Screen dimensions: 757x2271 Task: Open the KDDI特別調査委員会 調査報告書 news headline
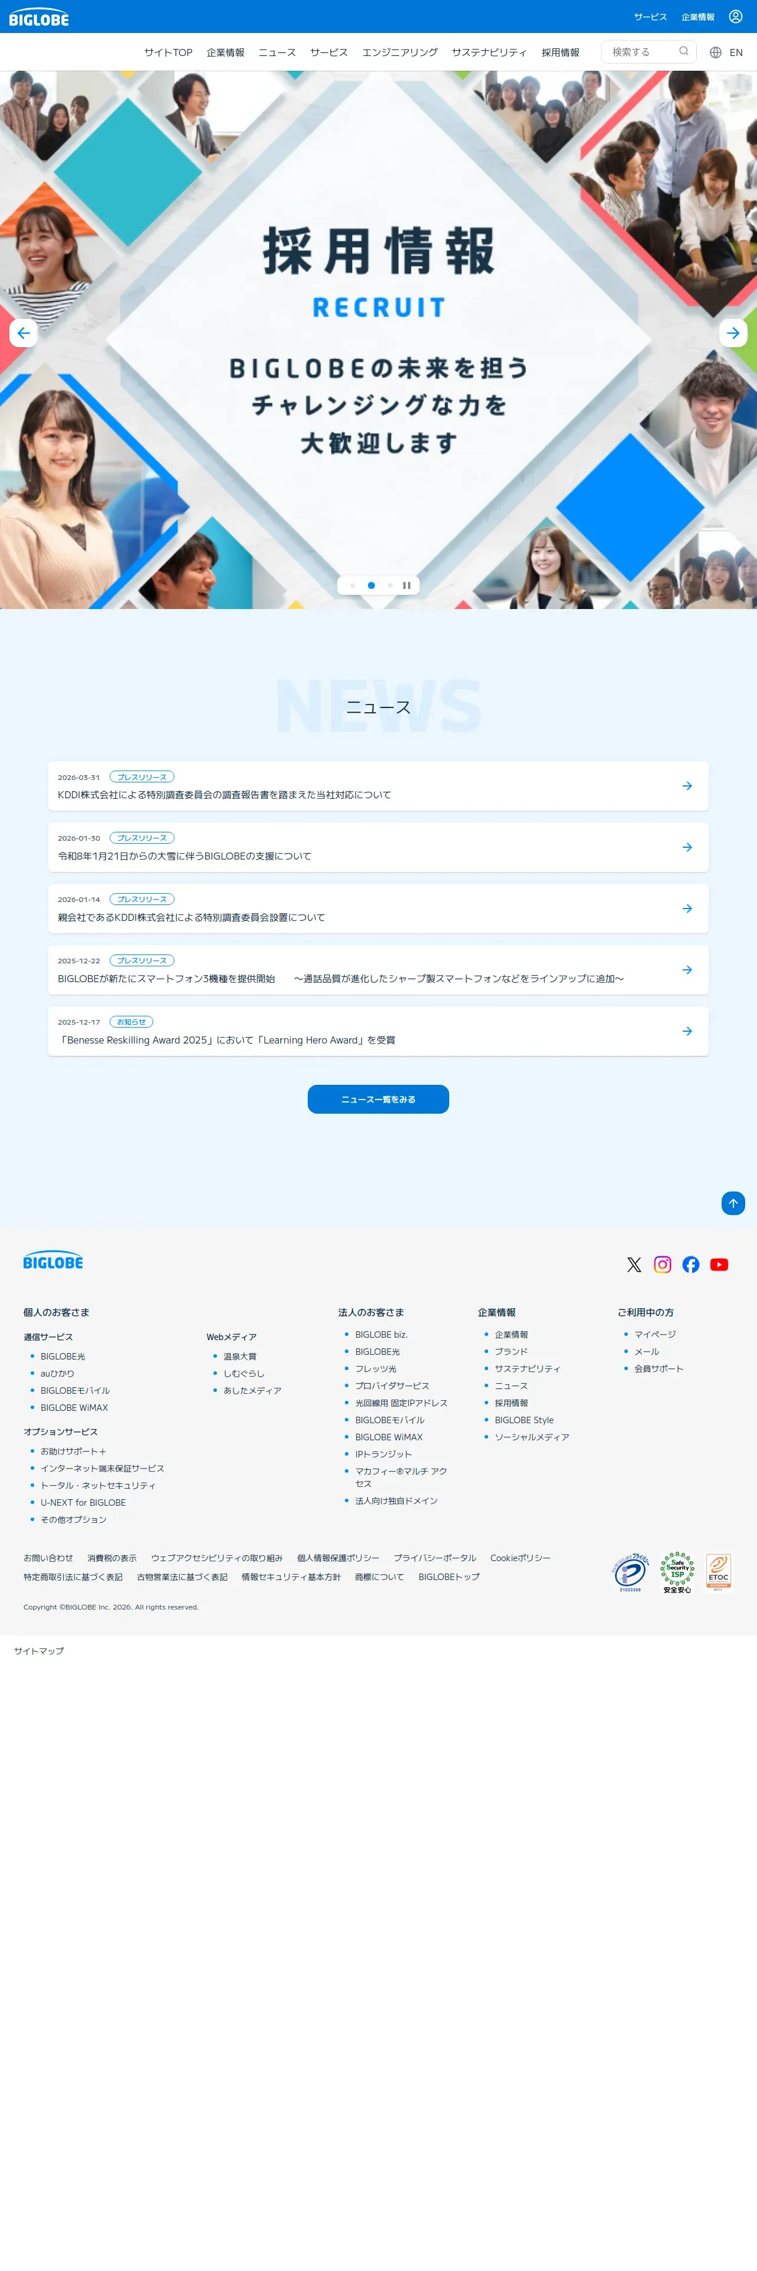(225, 794)
